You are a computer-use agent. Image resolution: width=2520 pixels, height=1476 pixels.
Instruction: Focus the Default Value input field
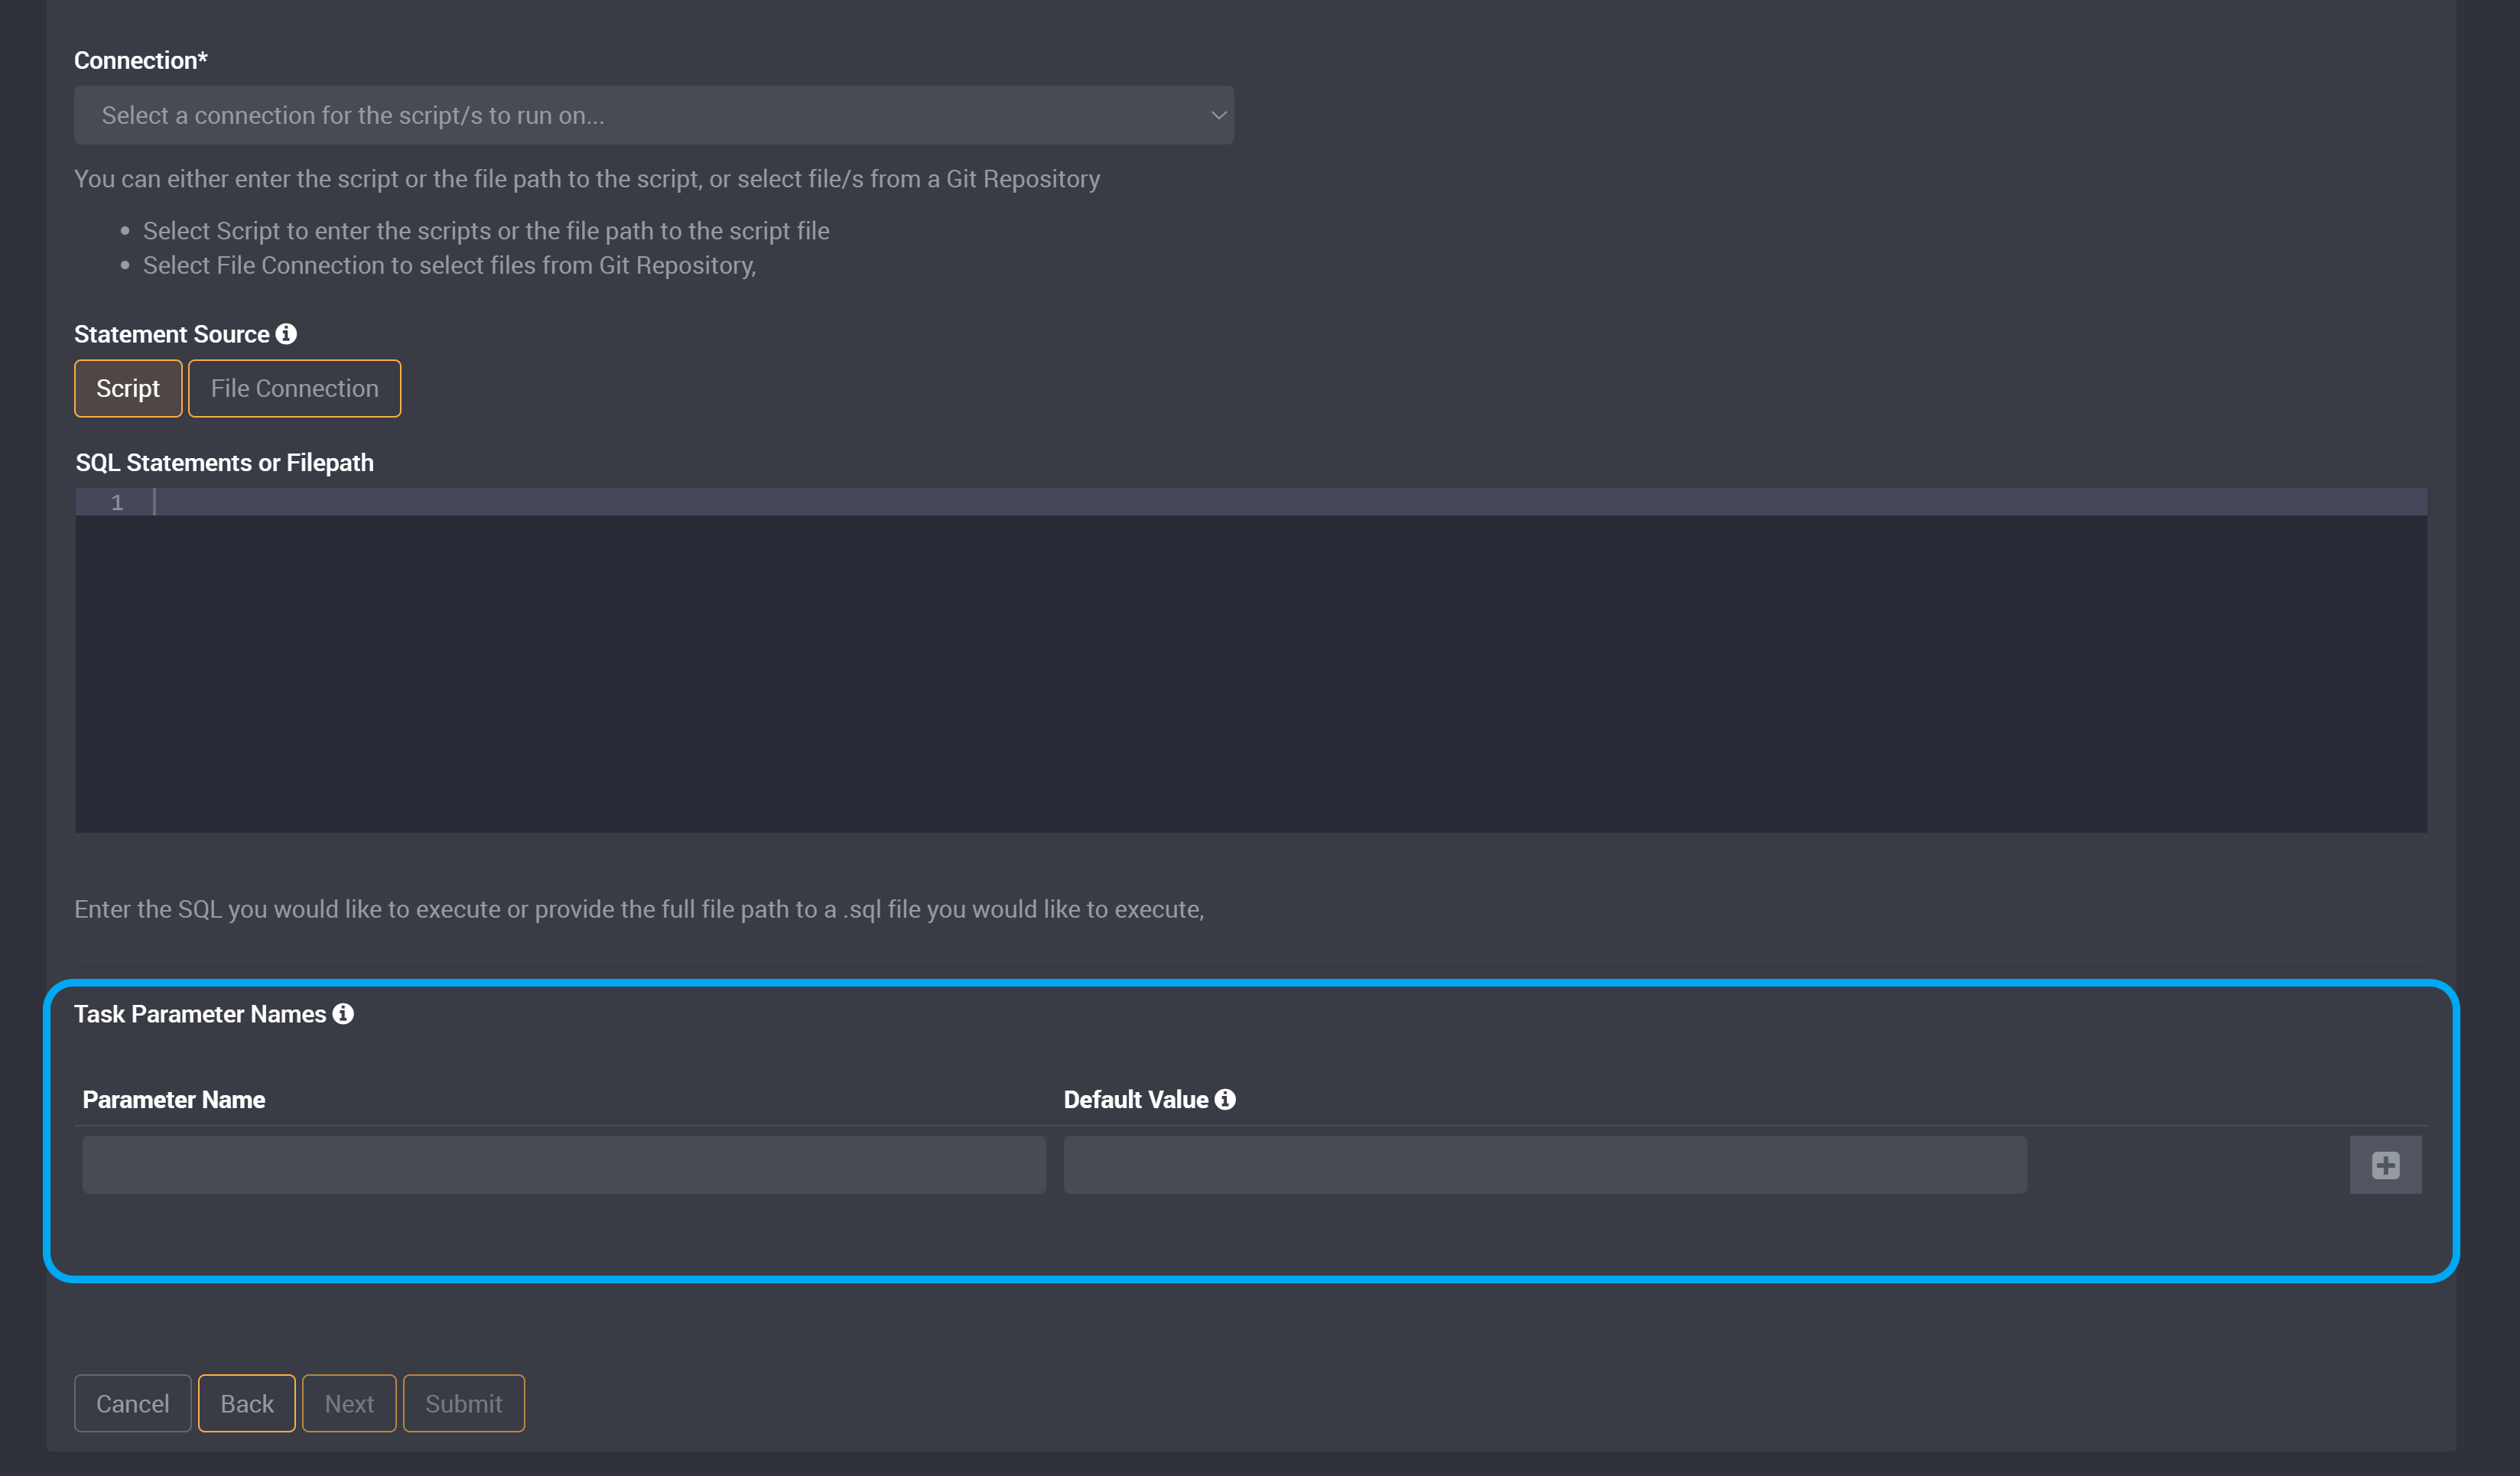[x=1545, y=1164]
